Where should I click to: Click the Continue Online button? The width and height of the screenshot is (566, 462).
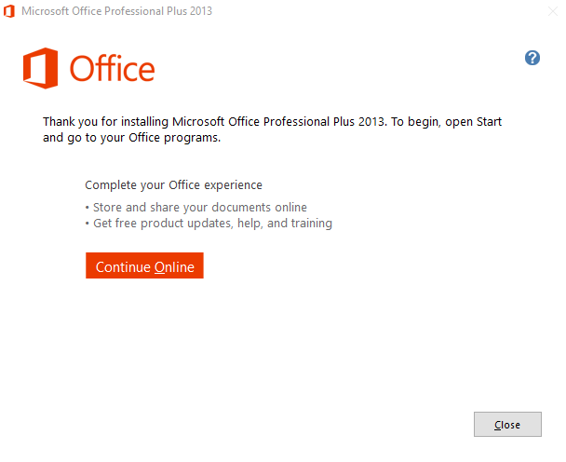144,265
